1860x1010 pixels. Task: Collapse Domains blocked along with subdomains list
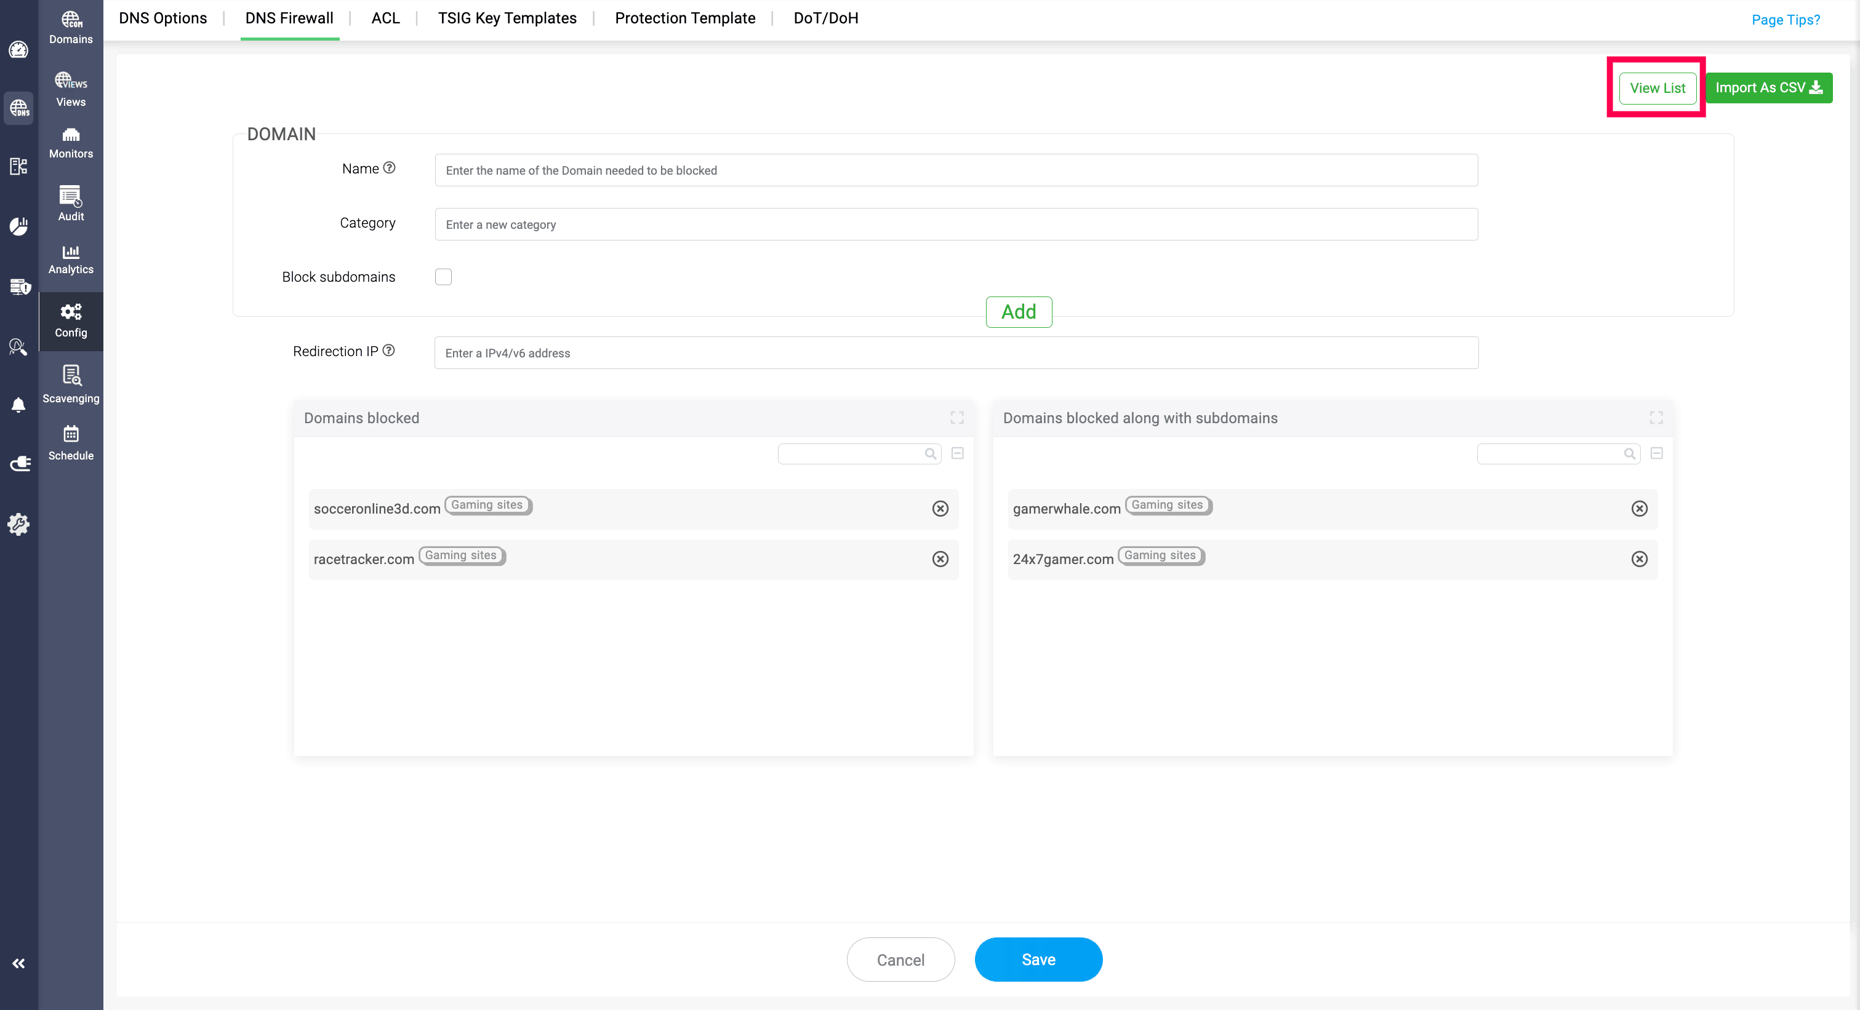[x=1656, y=453]
